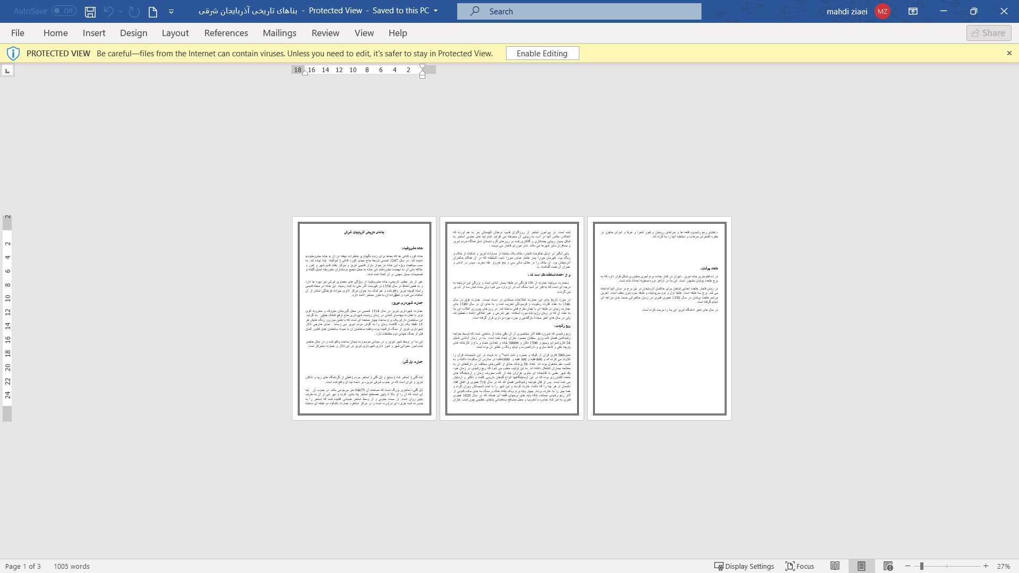
Task: Click the Save disk icon
Action: [x=90, y=11]
